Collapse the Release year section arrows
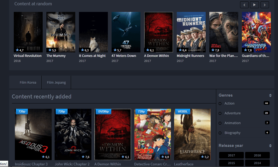This screenshot has width=278, height=167. pyautogui.click(x=270, y=146)
